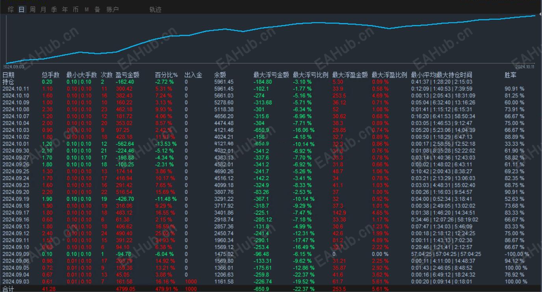Screen dimensions: 542x292
Task: Click the -100.00 % win rate cell
Action: pyautogui.click(x=517, y=254)
